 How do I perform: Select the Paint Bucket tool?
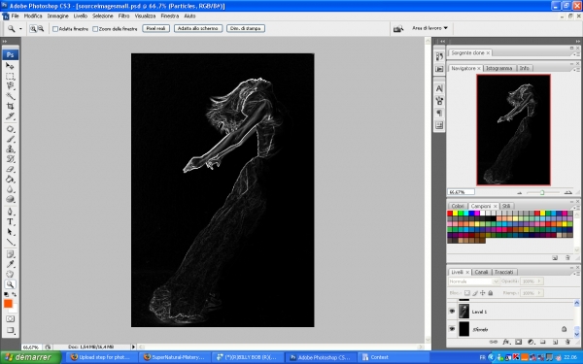[10, 180]
